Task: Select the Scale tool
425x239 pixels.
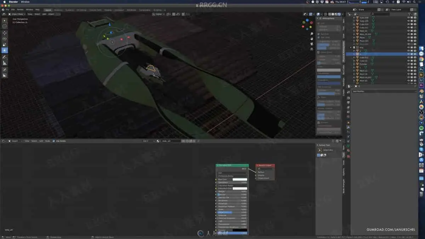Action: pyautogui.click(x=5, y=45)
